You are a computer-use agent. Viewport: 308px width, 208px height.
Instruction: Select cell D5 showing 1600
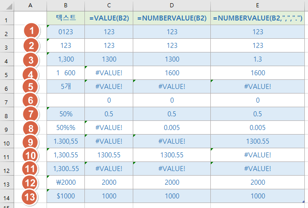(172, 73)
